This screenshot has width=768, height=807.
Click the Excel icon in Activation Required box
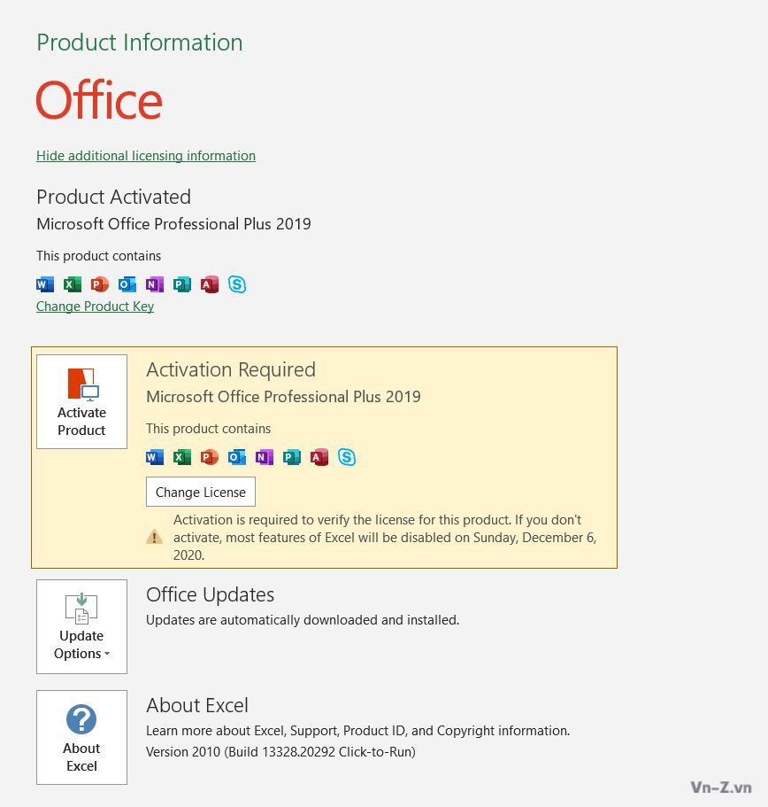click(x=182, y=457)
